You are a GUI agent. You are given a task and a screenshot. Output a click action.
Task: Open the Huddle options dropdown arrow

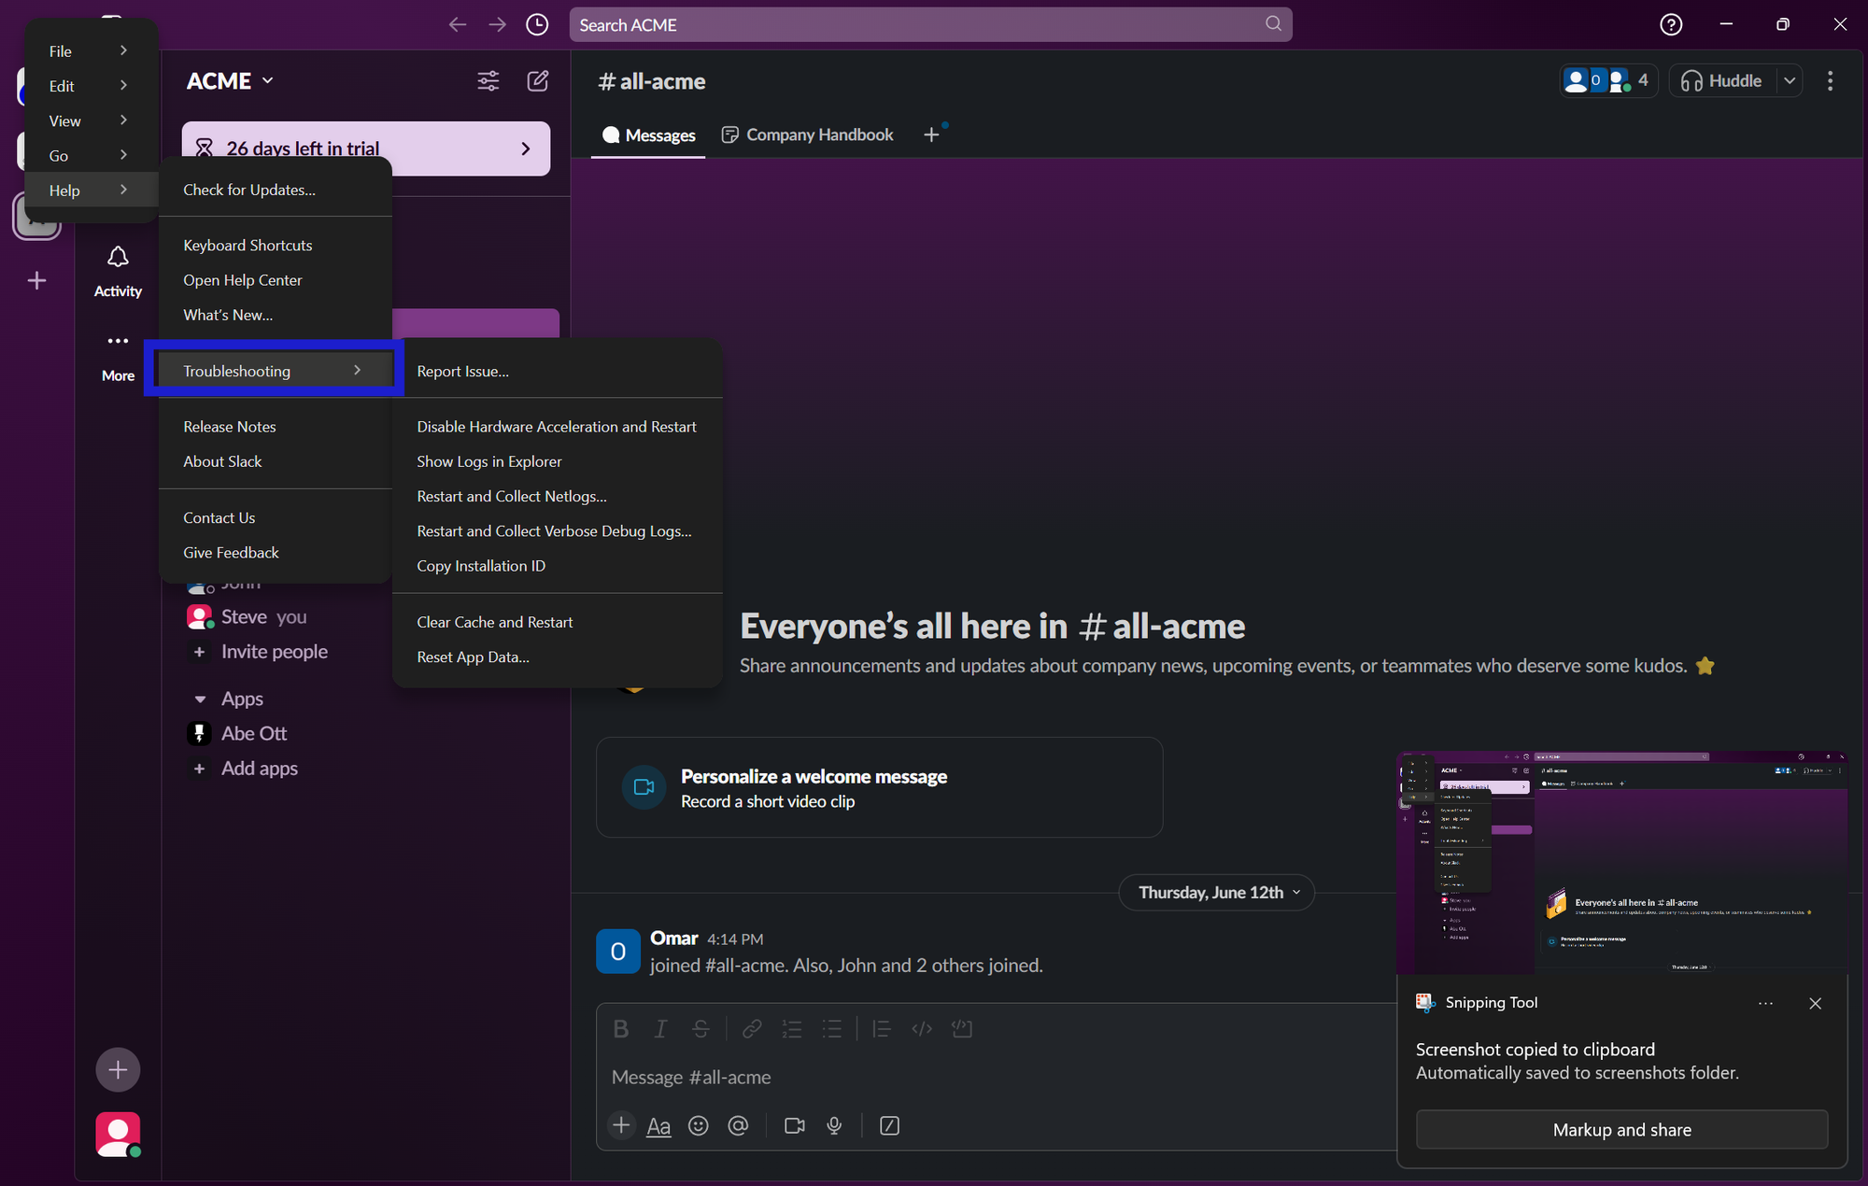click(x=1790, y=81)
